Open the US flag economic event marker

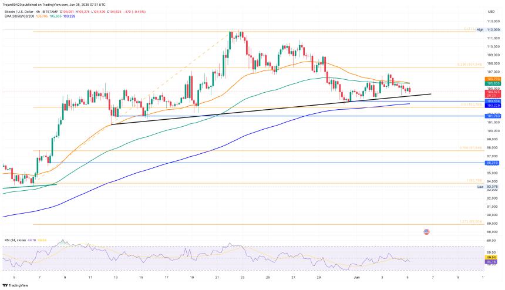(427, 232)
